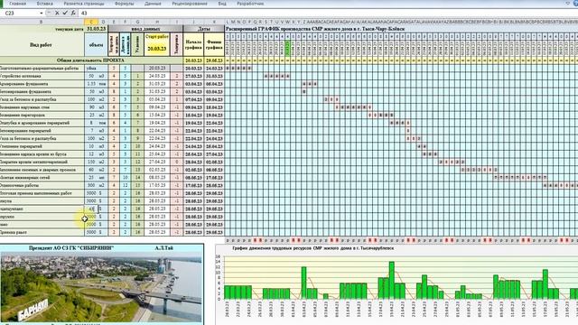Open the Вставка ribbon tab
Viewport: 578px width, 325px height.
(x=45, y=4)
